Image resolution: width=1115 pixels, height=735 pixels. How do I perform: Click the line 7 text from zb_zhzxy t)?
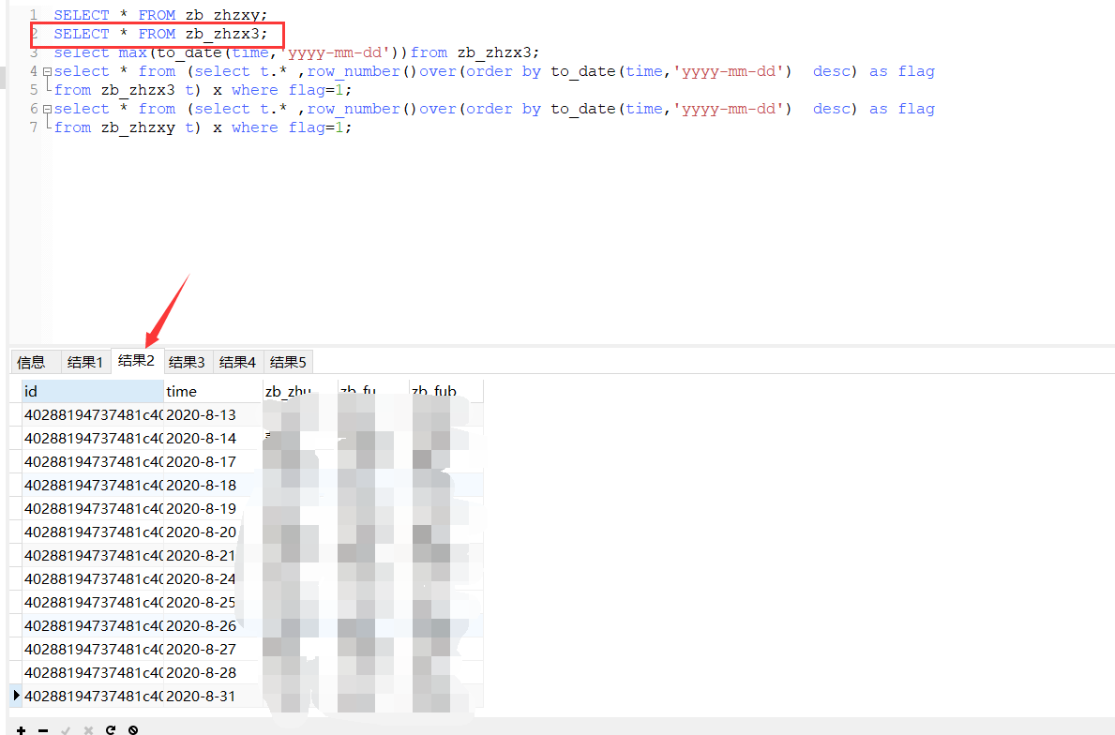pos(128,127)
